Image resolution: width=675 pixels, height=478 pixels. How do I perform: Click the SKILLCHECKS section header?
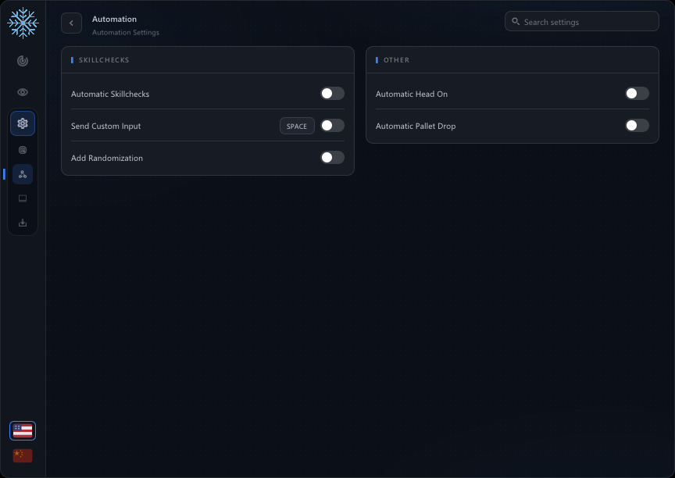coord(104,60)
